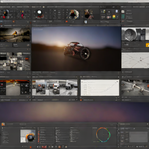Screen dimensions: 149x149
Task: Click the teal square icon in right panel
Action: click(x=123, y=17)
